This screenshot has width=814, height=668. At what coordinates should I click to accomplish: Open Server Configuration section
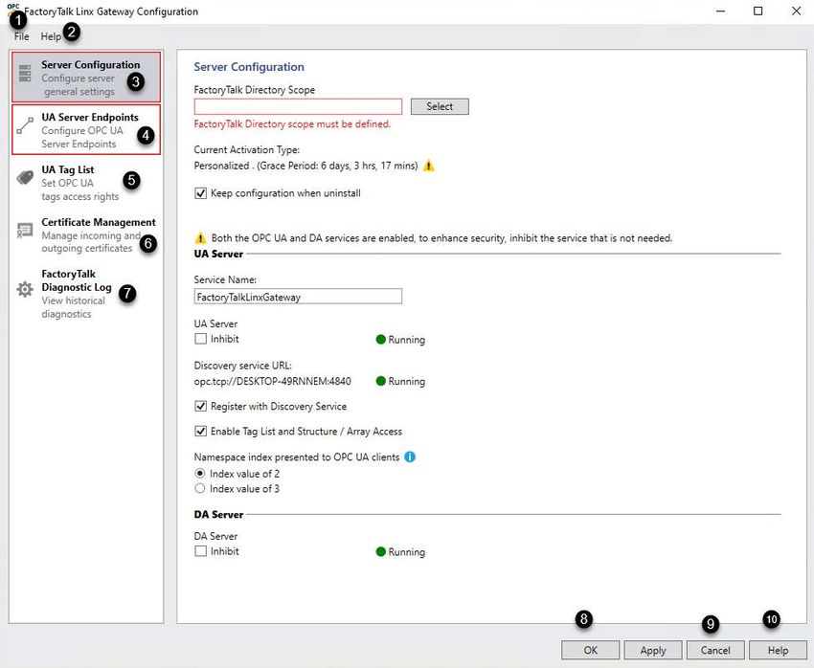coord(86,78)
